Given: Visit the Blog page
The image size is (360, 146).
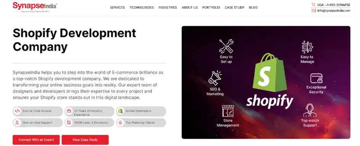Looking at the screenshot, I should [x=253, y=7].
